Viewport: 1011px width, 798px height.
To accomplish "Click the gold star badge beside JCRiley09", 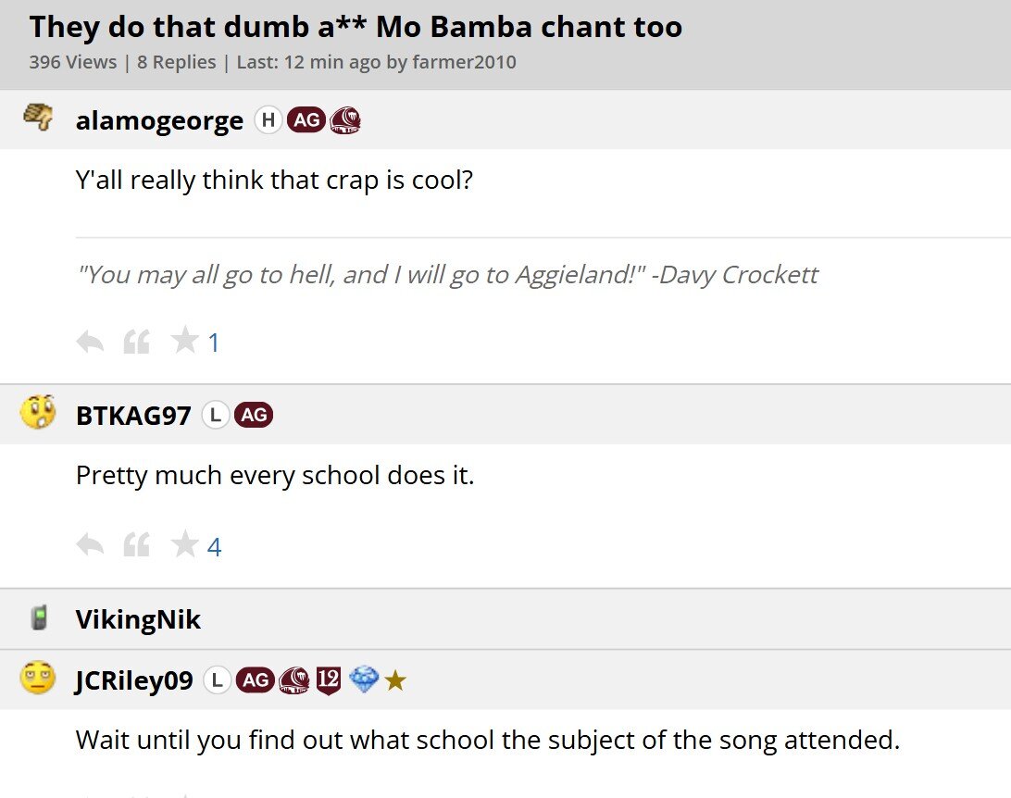I will click(x=395, y=681).
